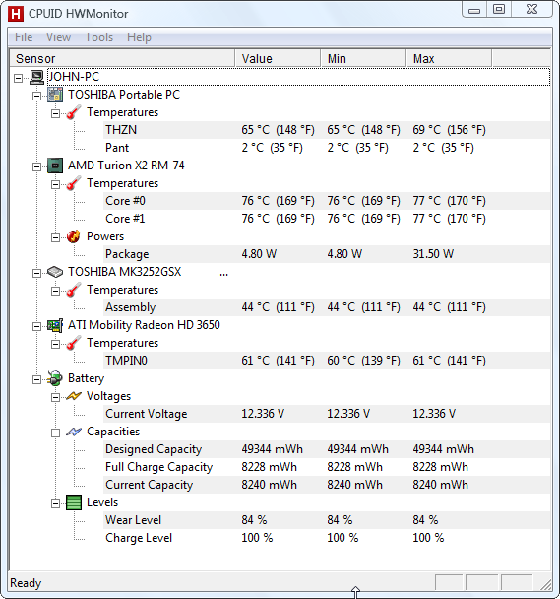Image resolution: width=560 pixels, height=599 pixels.
Task: Collapse the Battery node
Action: pyautogui.click(x=36, y=379)
